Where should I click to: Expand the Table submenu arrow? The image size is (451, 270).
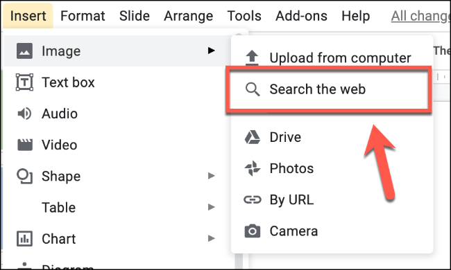pos(212,207)
